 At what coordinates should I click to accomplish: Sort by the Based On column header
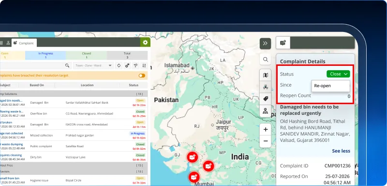pos(37,85)
